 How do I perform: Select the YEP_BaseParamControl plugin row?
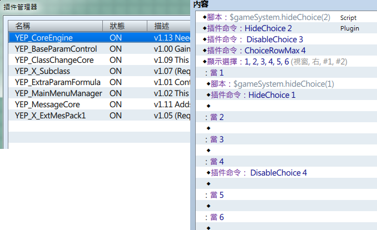[100, 49]
